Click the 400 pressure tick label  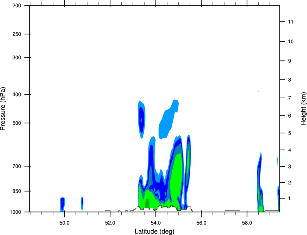coord(17,94)
